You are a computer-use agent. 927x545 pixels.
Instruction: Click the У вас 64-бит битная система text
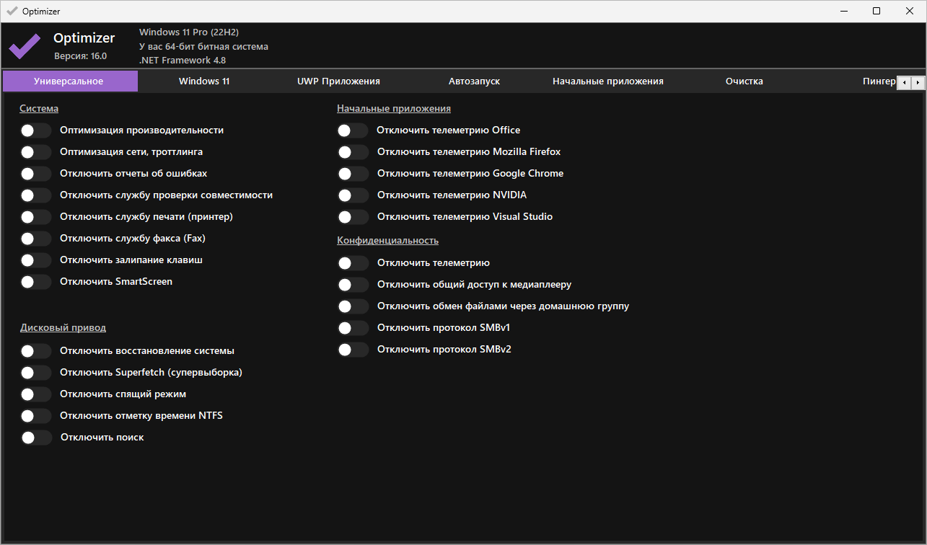(x=203, y=47)
